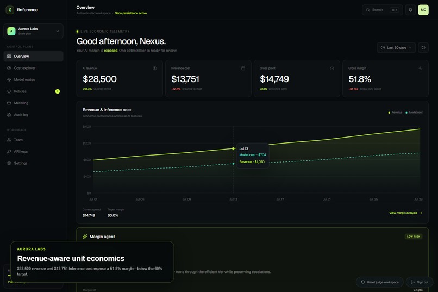Click the Cost explorer compass icon
438x292 pixels.
(9, 68)
